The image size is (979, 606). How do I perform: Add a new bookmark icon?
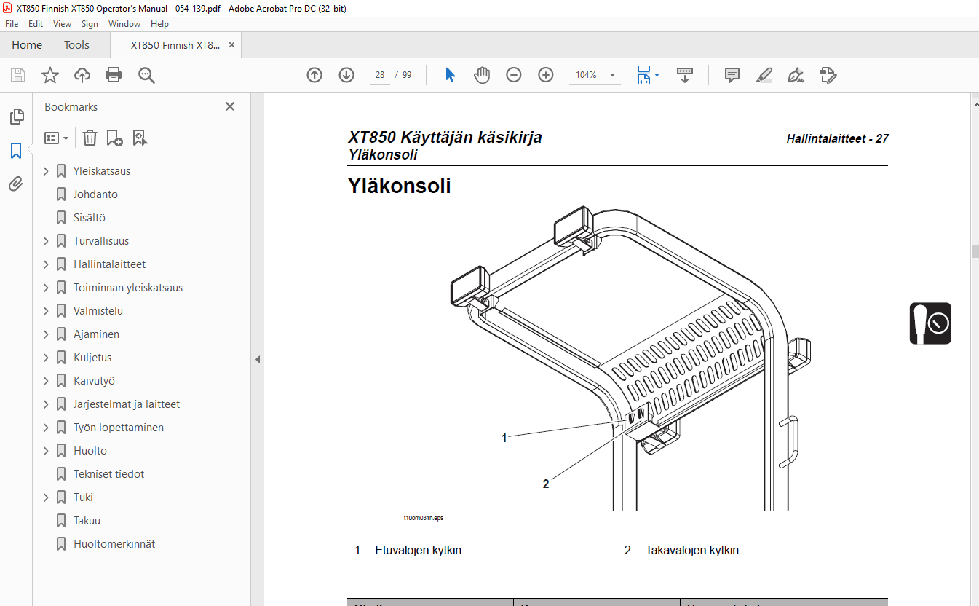pos(114,138)
